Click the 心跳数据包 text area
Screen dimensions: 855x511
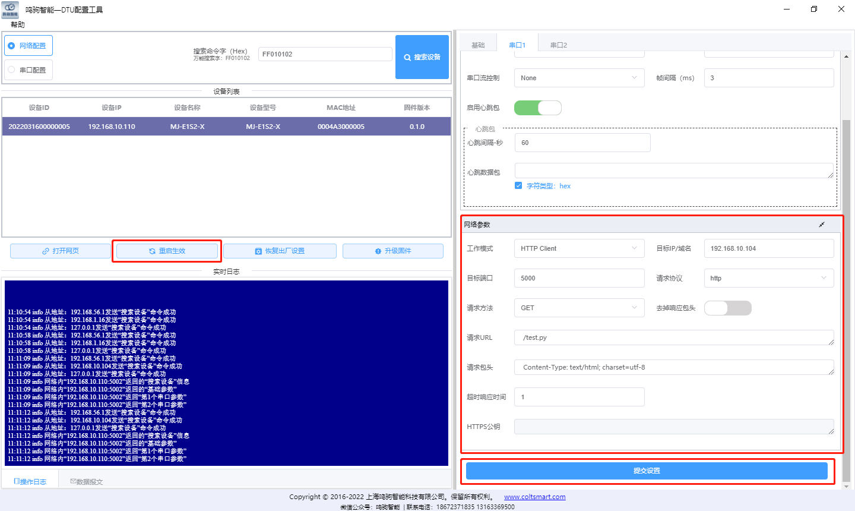pyautogui.click(x=674, y=171)
